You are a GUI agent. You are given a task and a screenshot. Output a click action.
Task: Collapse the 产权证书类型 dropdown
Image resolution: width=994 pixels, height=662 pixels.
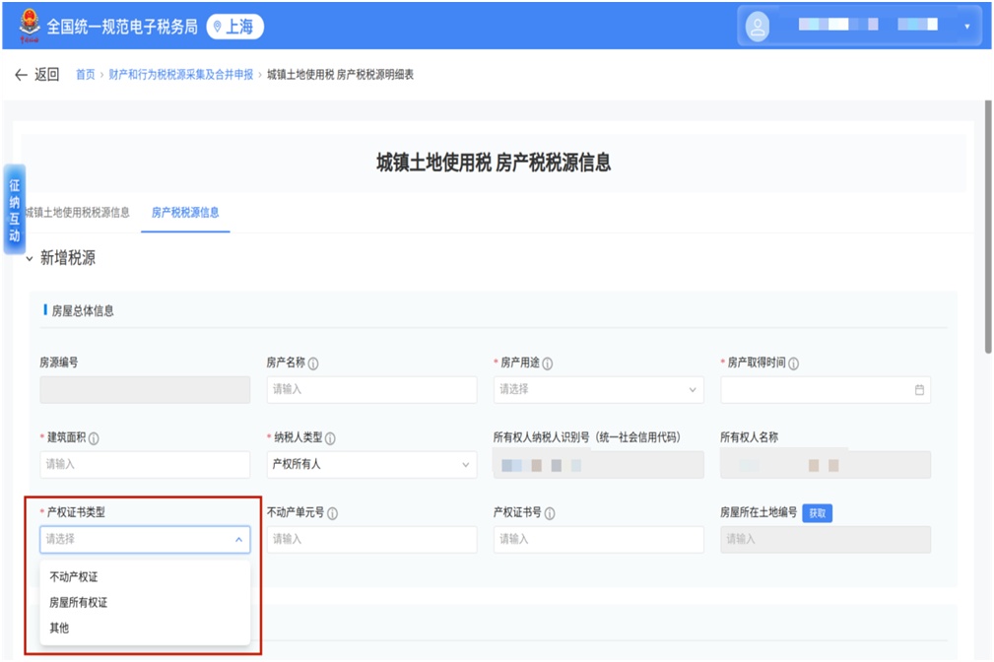[237, 540]
